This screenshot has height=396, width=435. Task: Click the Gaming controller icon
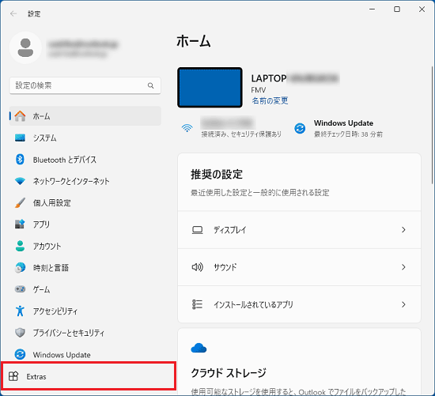click(x=20, y=289)
